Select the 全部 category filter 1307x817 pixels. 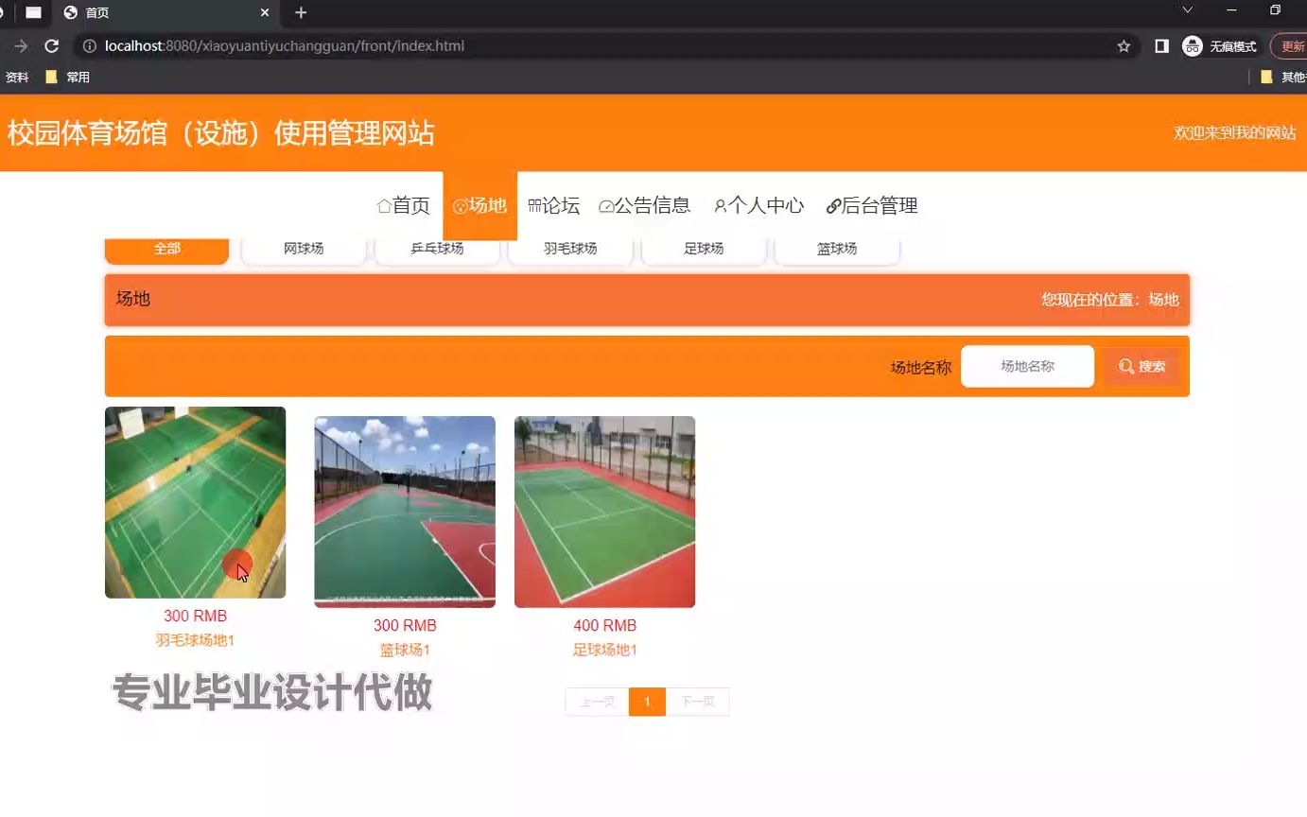tap(166, 248)
